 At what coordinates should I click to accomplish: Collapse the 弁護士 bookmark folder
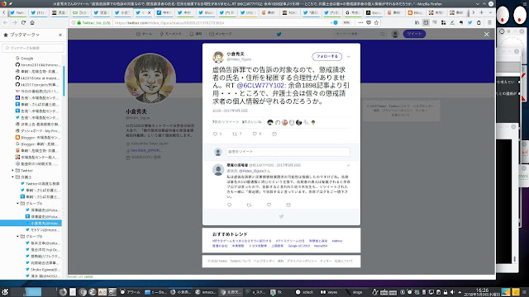click(13, 177)
